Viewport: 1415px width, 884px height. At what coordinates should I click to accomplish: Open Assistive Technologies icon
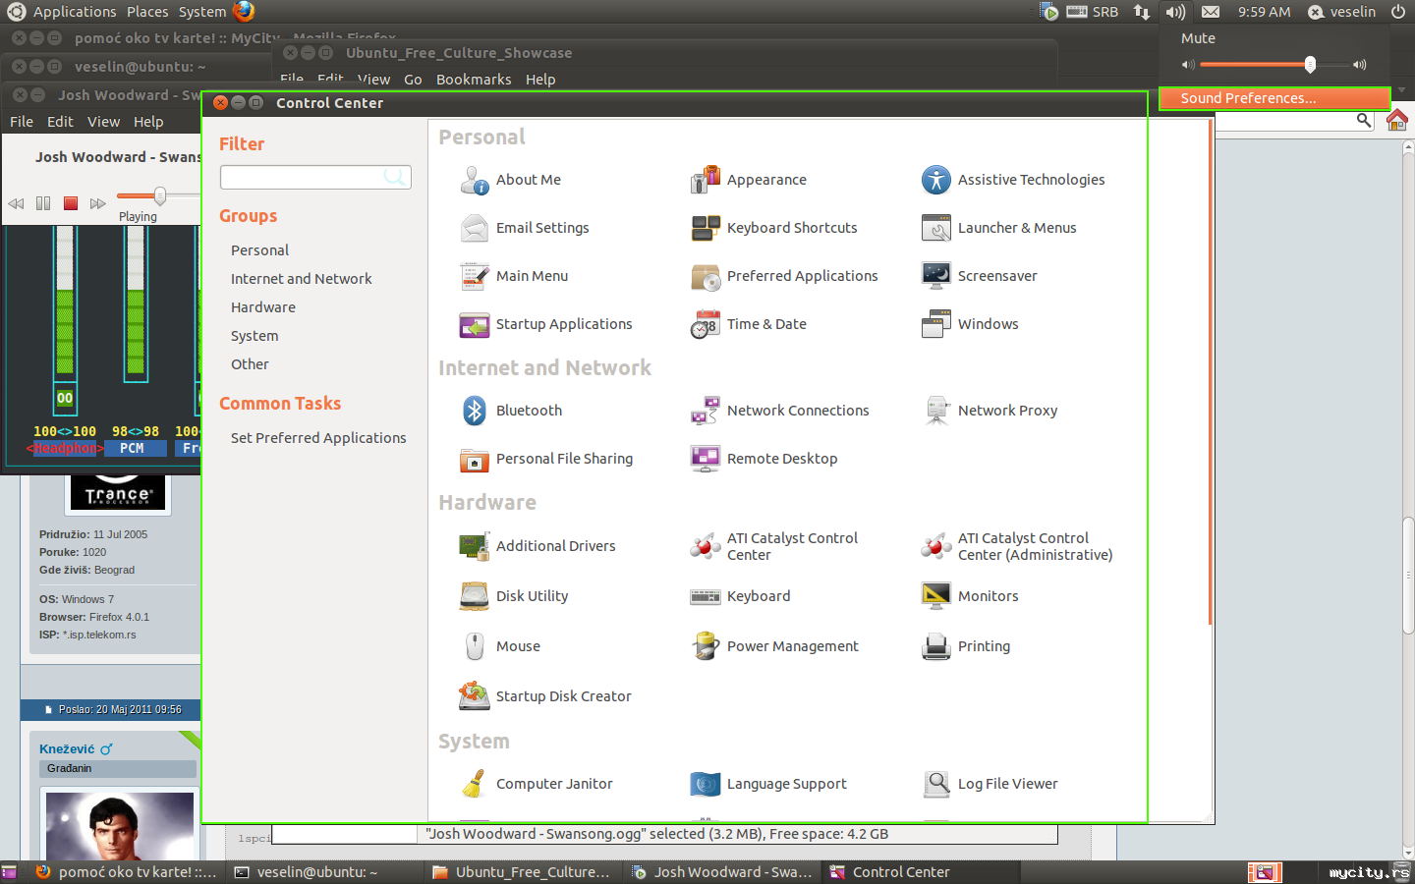(936, 180)
